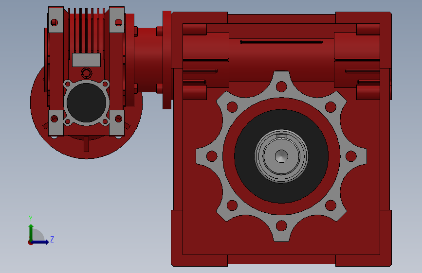Click the small round plug below the nameplate
Screen dimensions: 422x273
pos(86,73)
